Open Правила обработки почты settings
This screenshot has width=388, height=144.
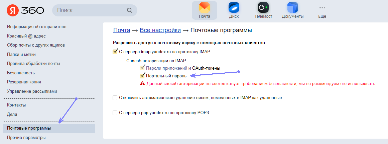pos(34,64)
